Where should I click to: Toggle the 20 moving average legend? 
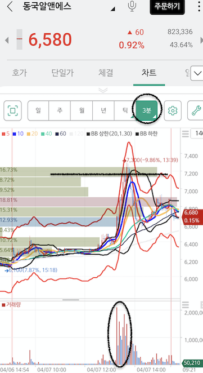[x=32, y=134]
